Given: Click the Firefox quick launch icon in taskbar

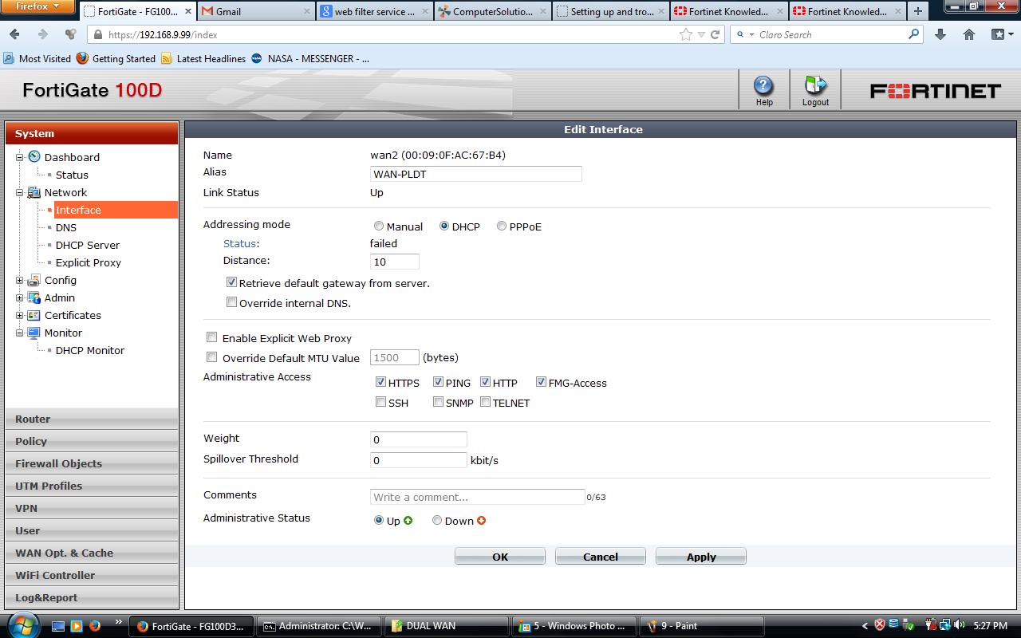Looking at the screenshot, I should pos(95,625).
